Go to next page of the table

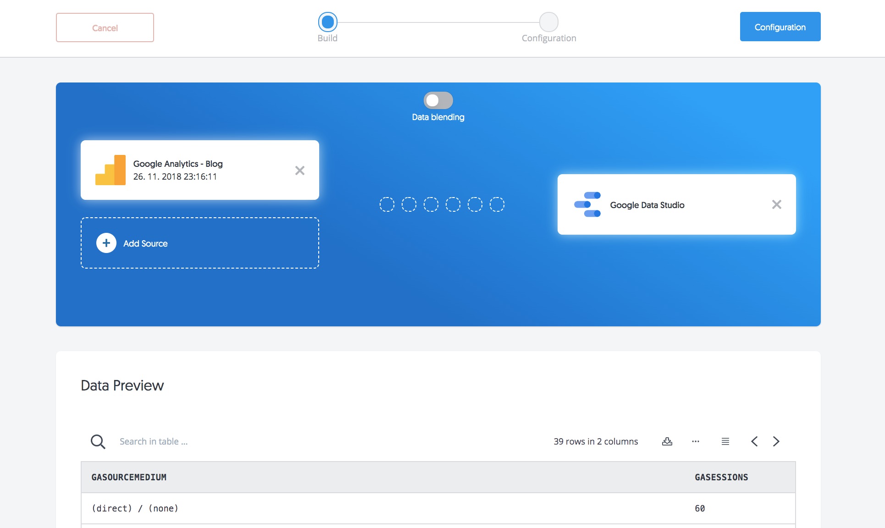click(776, 441)
